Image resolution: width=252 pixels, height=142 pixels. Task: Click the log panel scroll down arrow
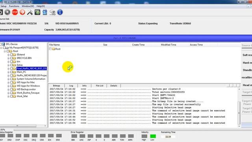(x=239, y=126)
